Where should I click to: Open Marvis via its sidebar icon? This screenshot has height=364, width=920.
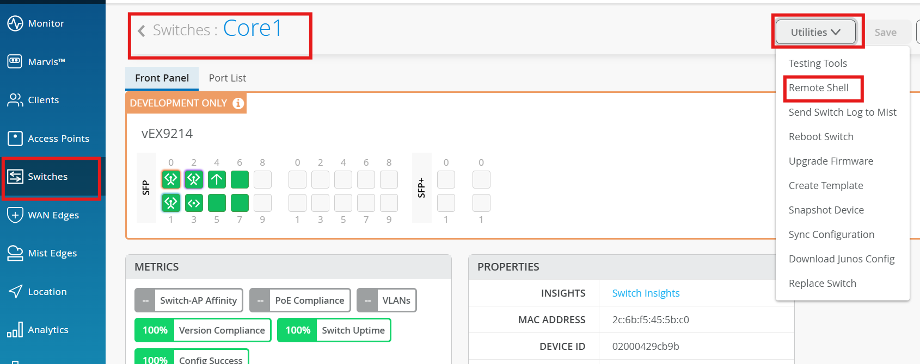click(x=15, y=61)
